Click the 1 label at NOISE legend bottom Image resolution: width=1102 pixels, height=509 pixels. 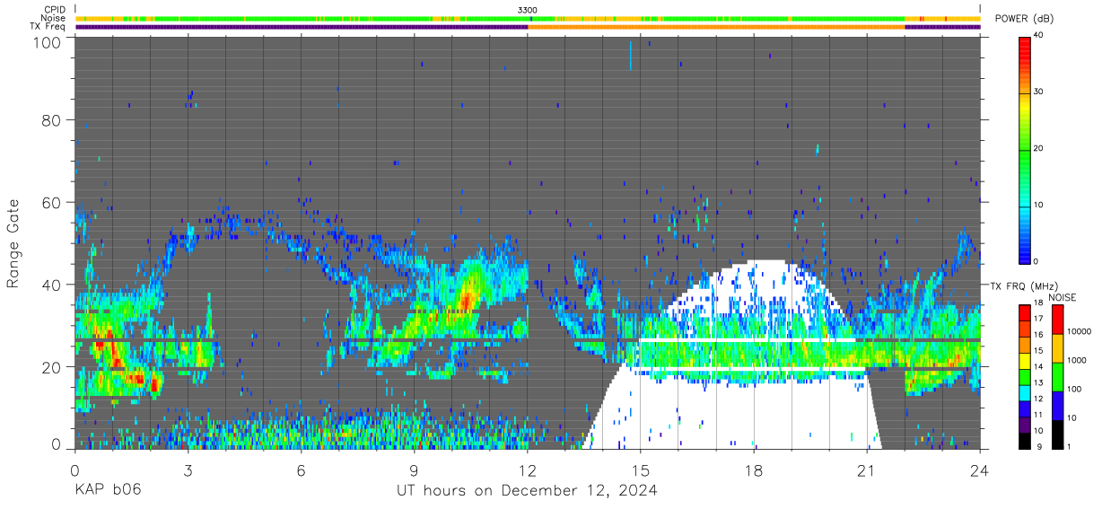pyautogui.click(x=1070, y=446)
